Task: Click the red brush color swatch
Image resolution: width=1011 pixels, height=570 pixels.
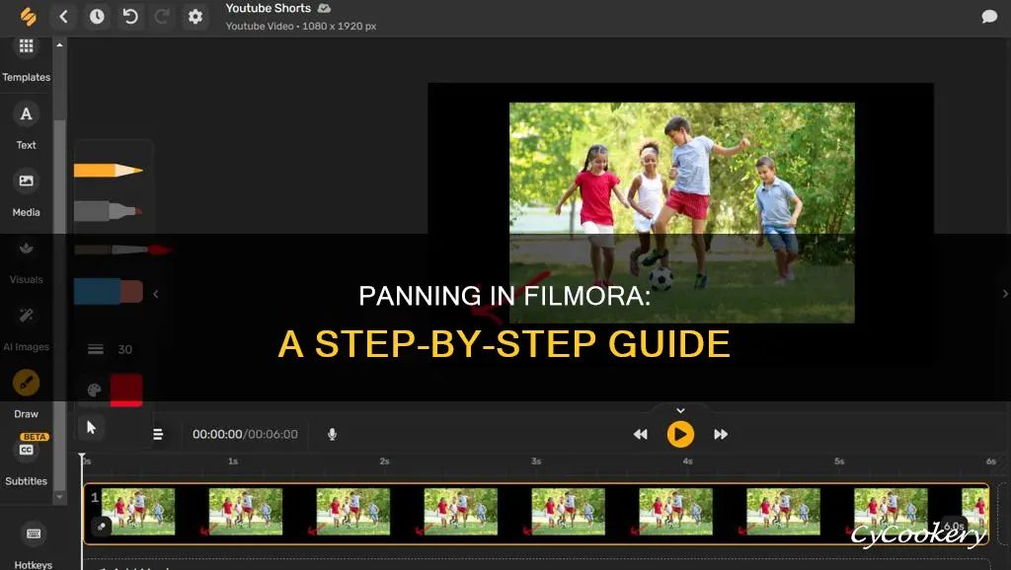Action: click(126, 390)
